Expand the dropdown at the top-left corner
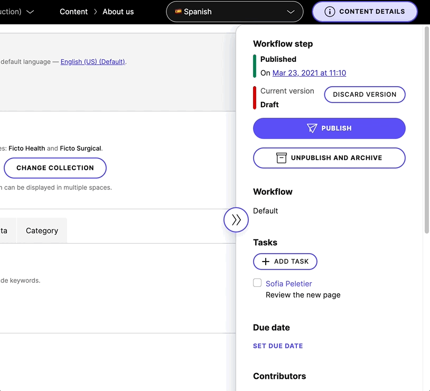 pyautogui.click(x=30, y=11)
